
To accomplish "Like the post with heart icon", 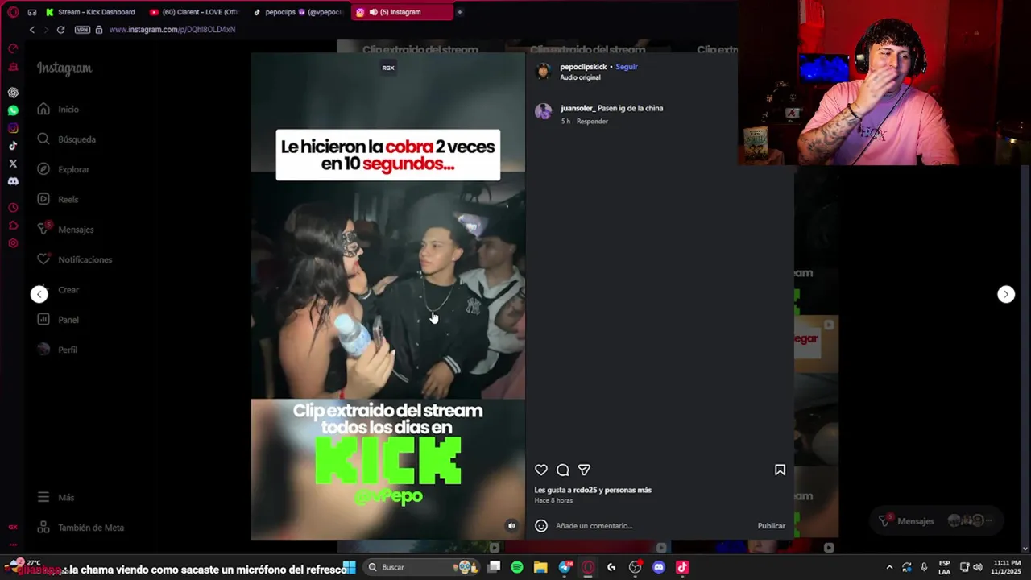I will (x=541, y=470).
